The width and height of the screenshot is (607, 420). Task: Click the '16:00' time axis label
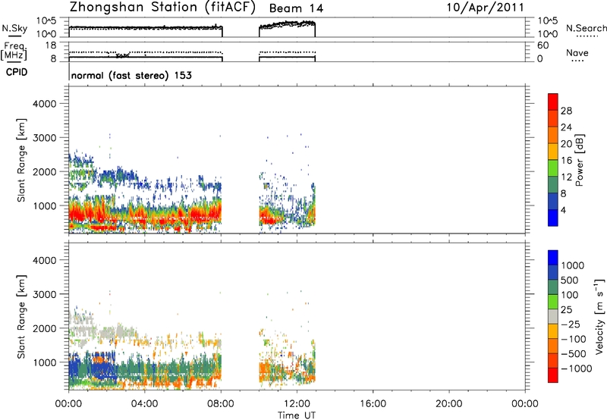pos(373,404)
